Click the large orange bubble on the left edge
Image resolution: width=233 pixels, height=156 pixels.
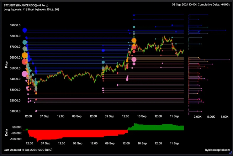[x=25, y=55]
